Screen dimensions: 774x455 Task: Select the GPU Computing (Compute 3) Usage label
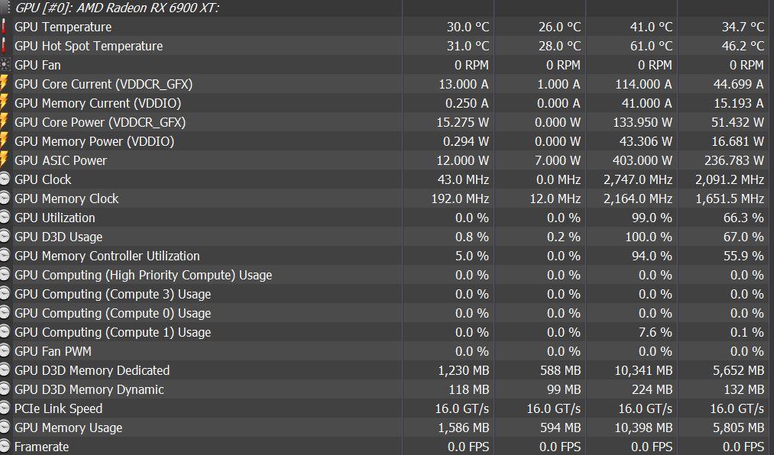(112, 295)
